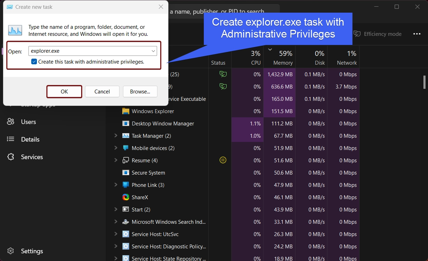Open Task Manager Settings

(32, 251)
